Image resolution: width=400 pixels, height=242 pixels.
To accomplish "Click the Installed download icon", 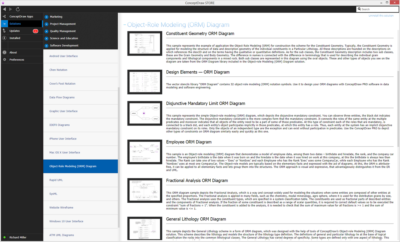I will click(x=4, y=38).
